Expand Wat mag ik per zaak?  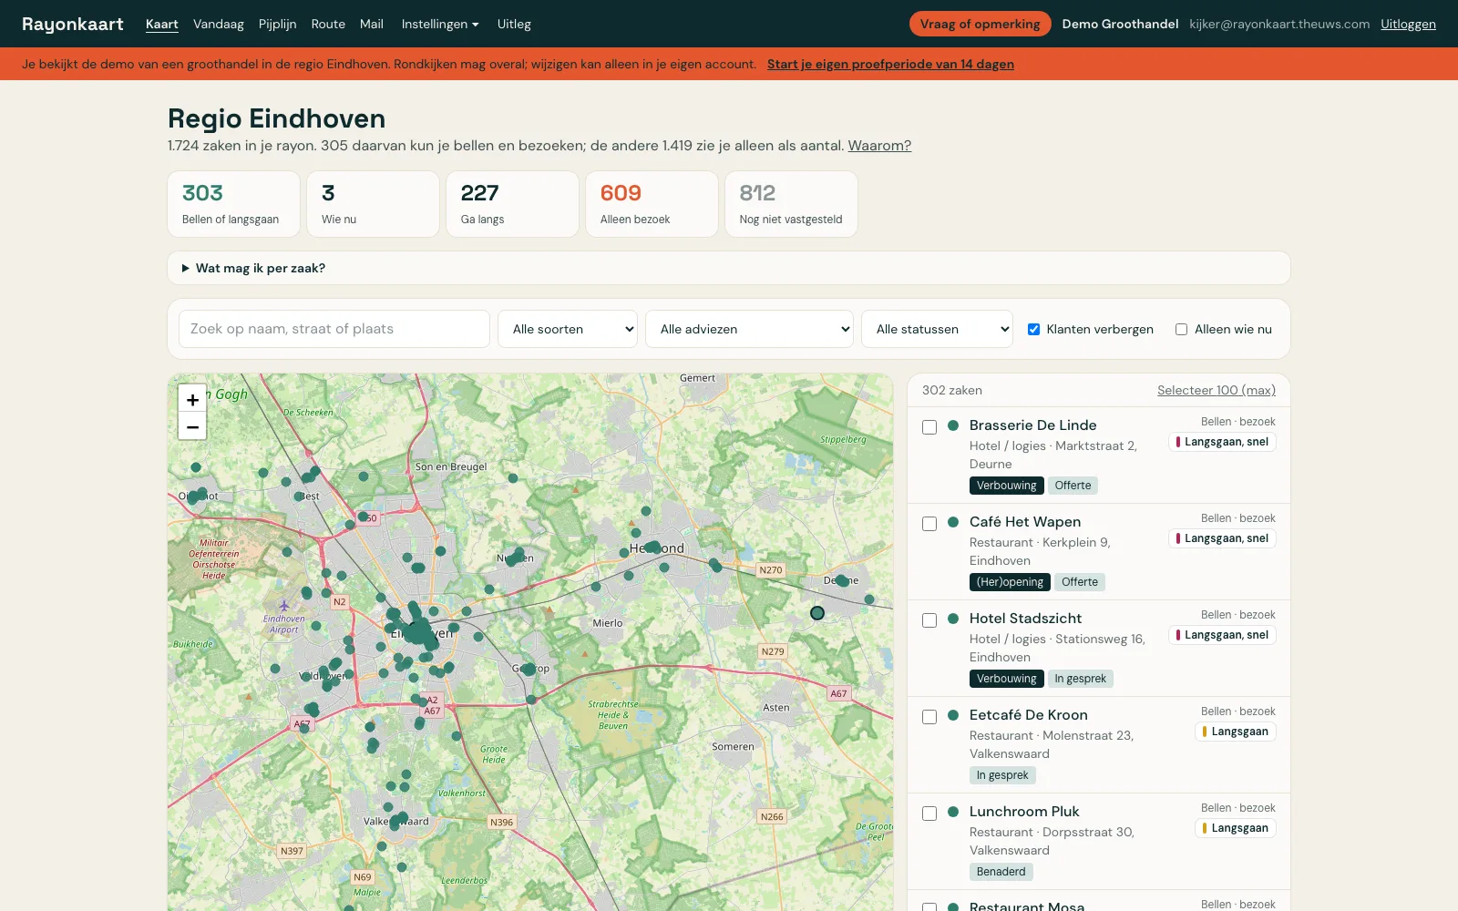pyautogui.click(x=729, y=268)
